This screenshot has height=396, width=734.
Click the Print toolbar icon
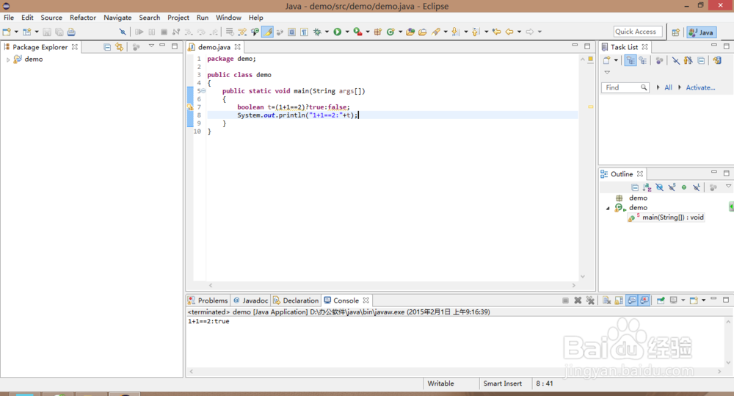pyautogui.click(x=71, y=32)
